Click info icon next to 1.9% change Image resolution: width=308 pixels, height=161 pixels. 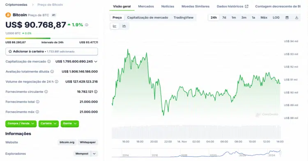(87, 25)
